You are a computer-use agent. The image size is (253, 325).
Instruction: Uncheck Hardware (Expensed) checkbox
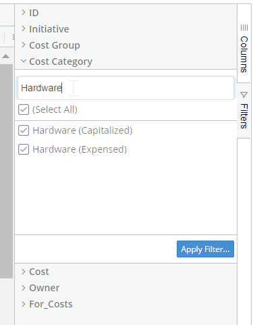point(24,149)
